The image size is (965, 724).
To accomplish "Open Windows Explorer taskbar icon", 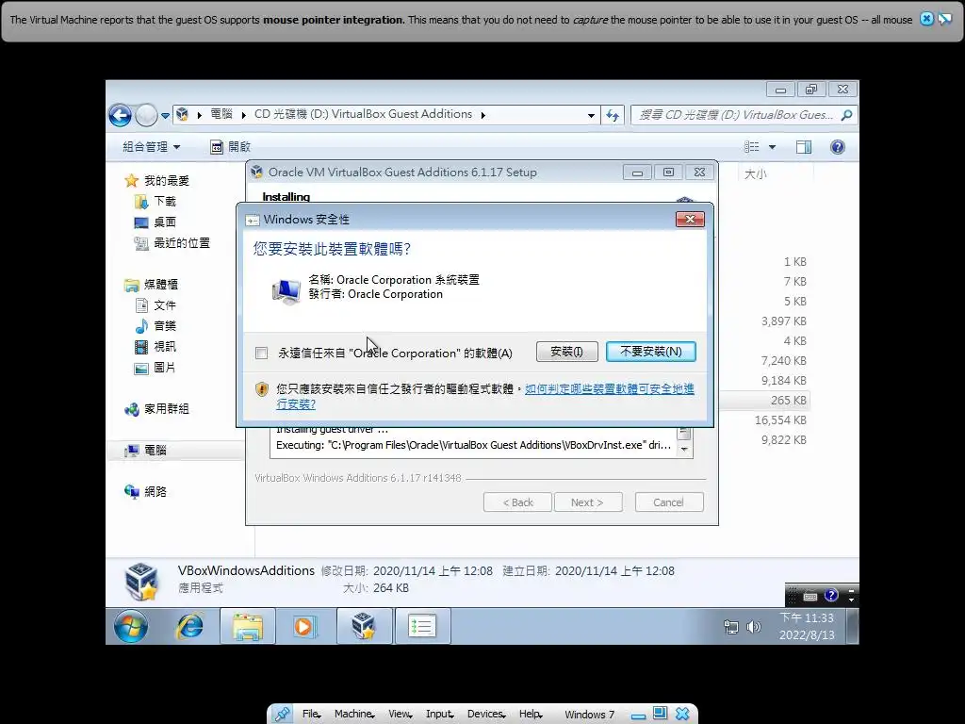I will click(248, 627).
